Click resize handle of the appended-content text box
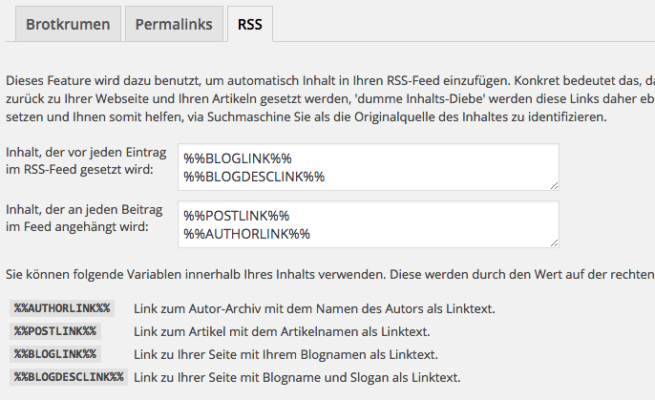Viewport: 655px width, 400px height. coord(554,242)
